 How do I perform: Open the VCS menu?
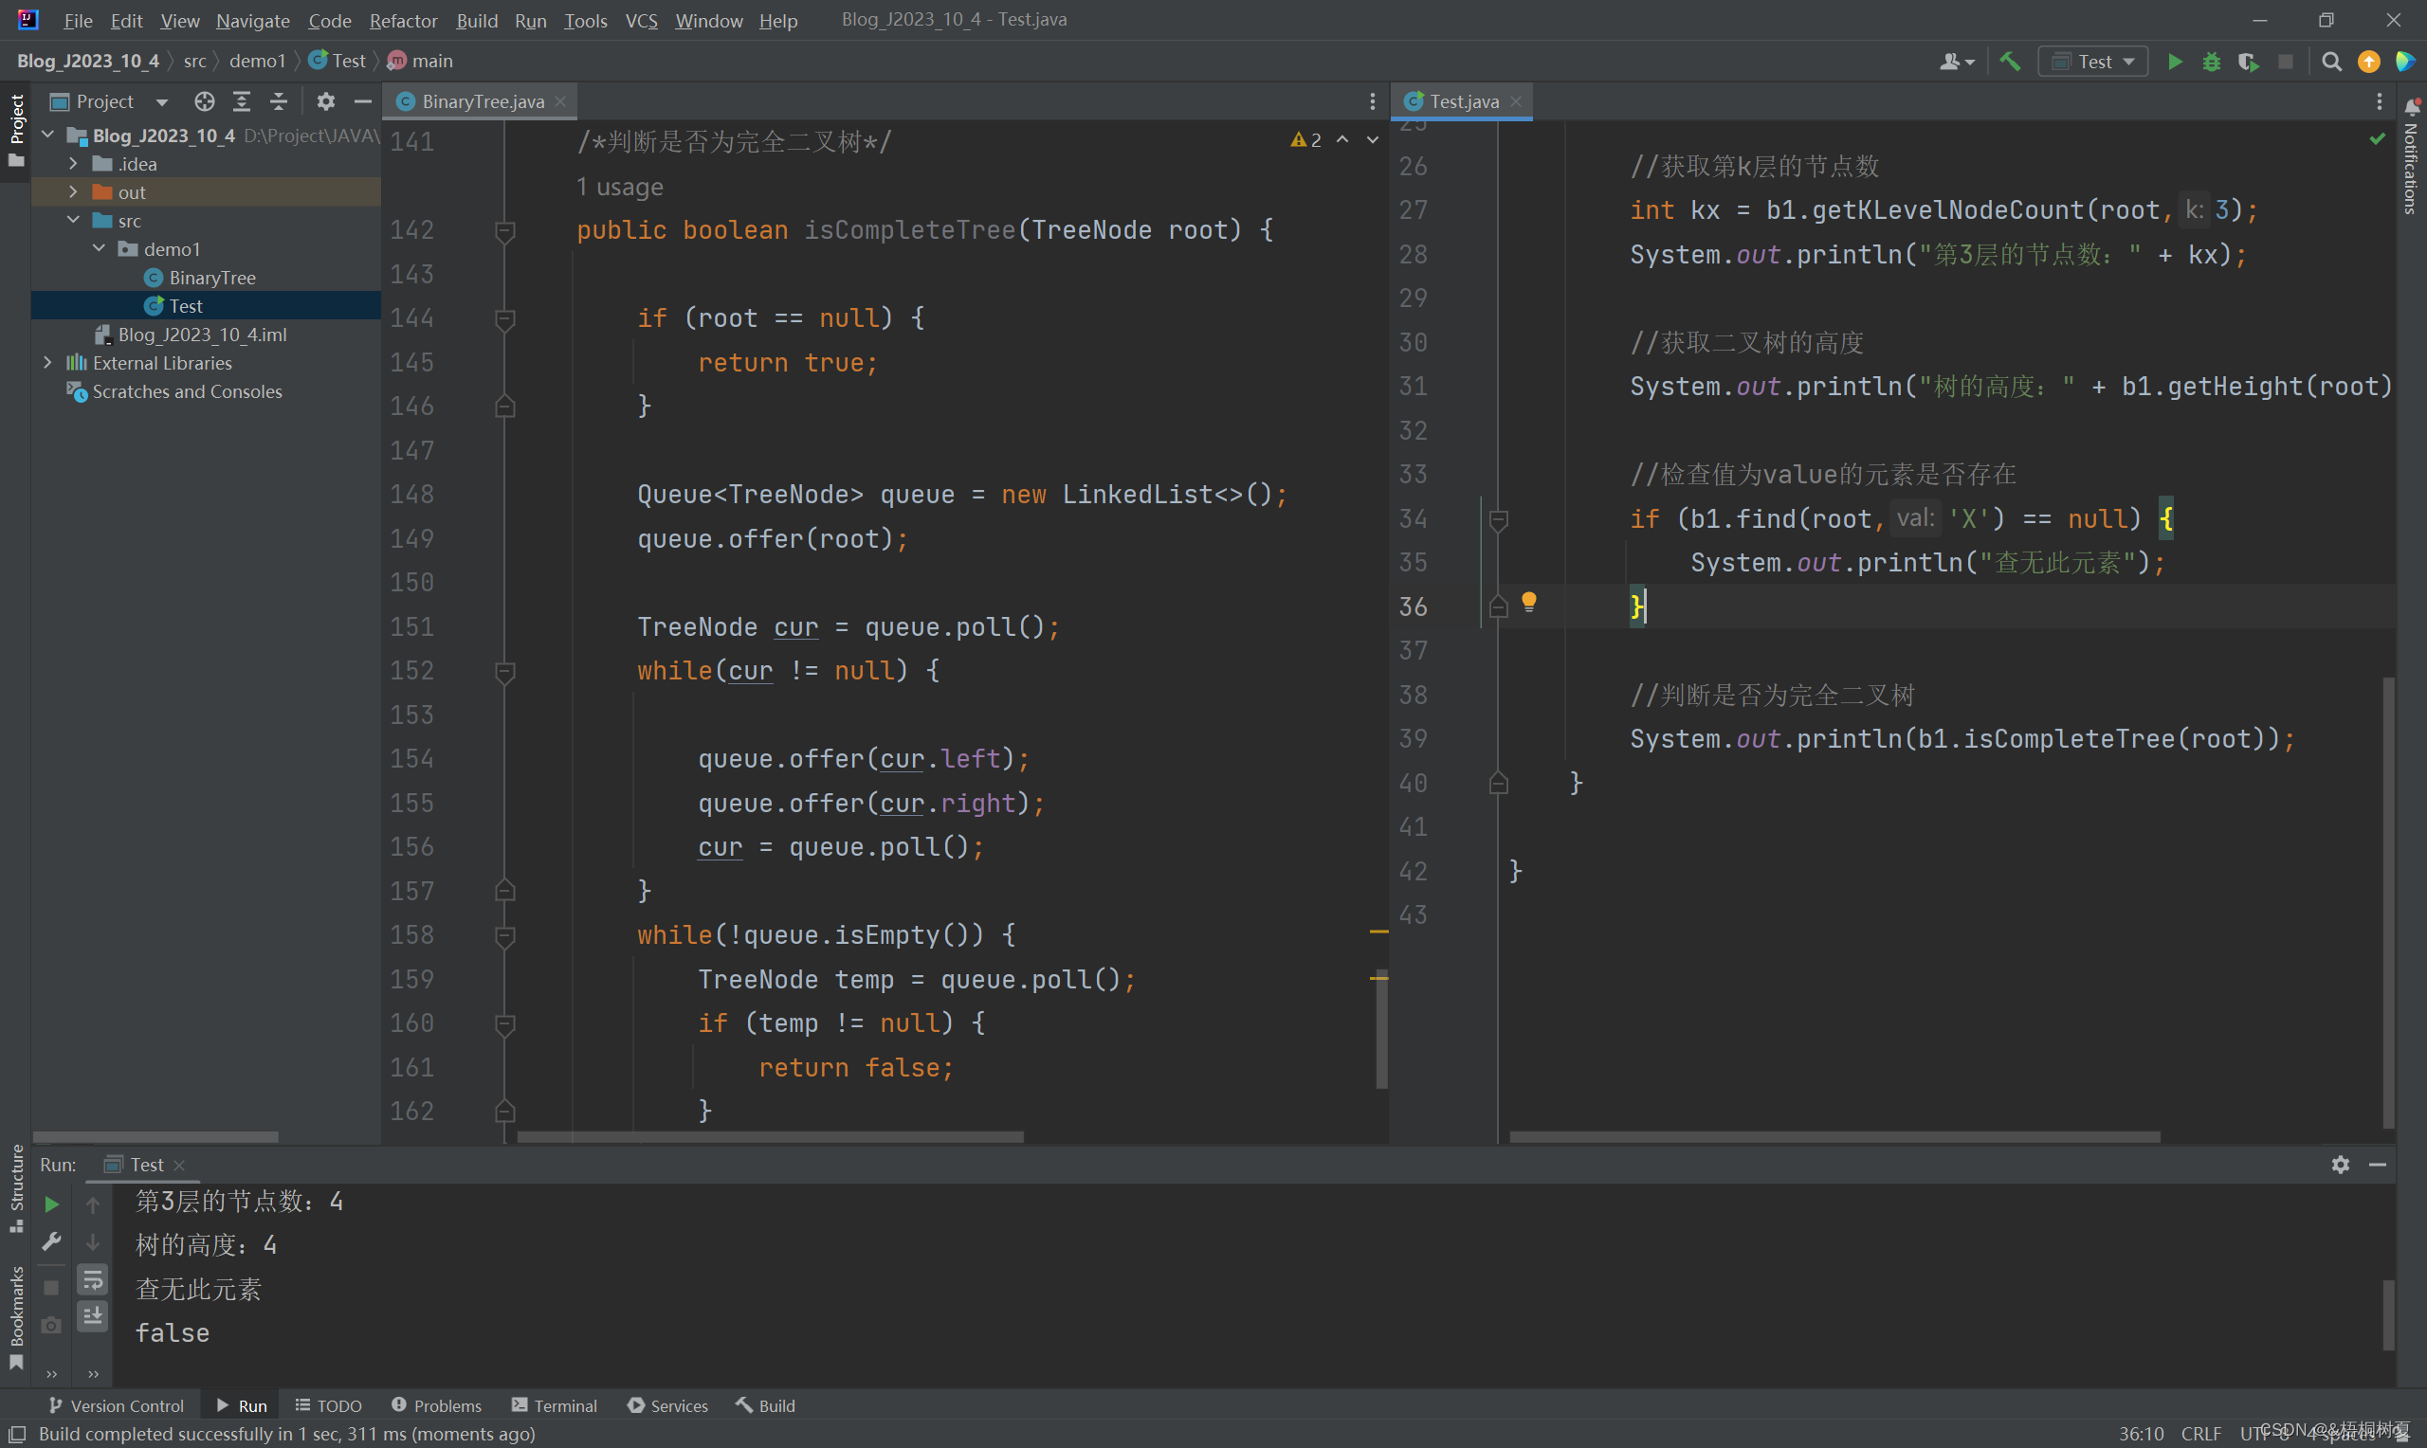pos(638,19)
